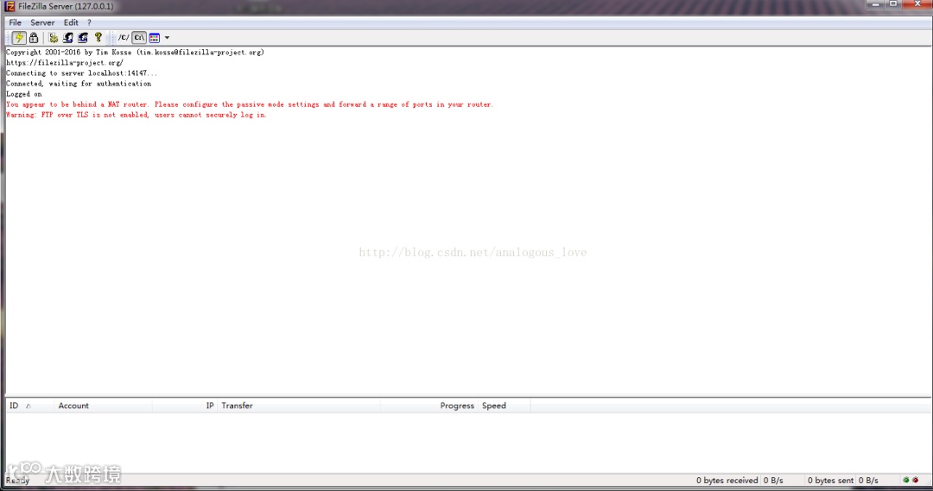Toggle the active server connection lightning icon

(x=19, y=37)
